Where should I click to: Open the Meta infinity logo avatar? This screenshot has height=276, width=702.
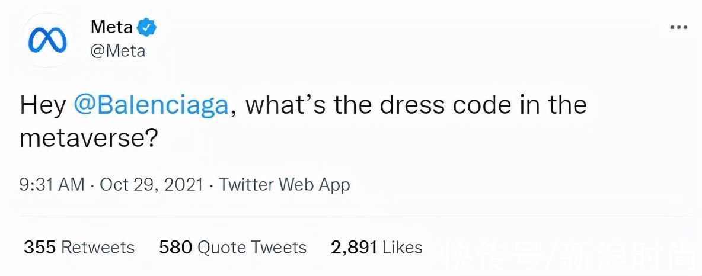pyautogui.click(x=47, y=41)
